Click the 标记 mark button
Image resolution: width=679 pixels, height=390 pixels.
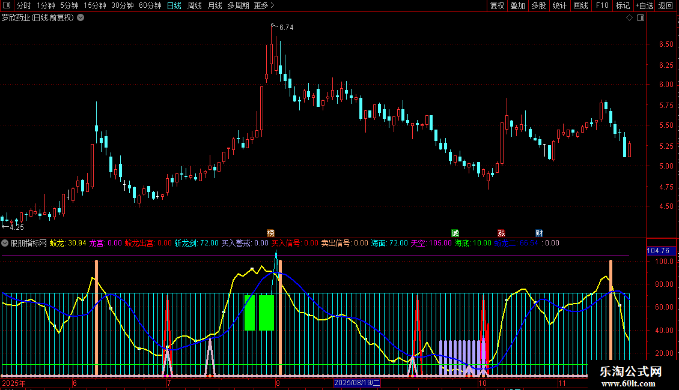[x=623, y=5]
